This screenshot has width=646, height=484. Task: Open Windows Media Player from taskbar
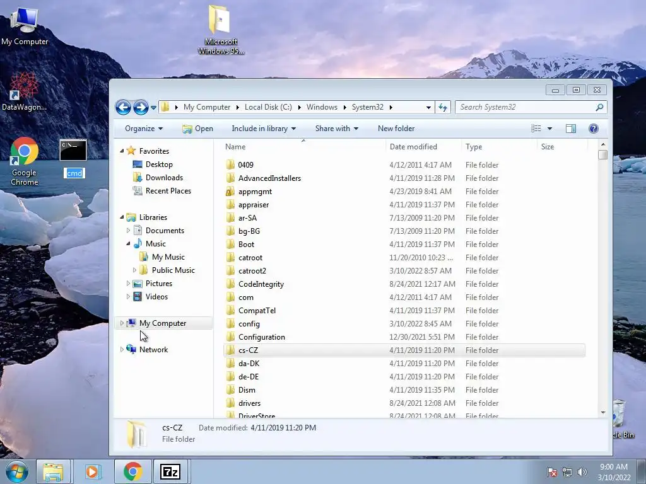pyautogui.click(x=93, y=471)
